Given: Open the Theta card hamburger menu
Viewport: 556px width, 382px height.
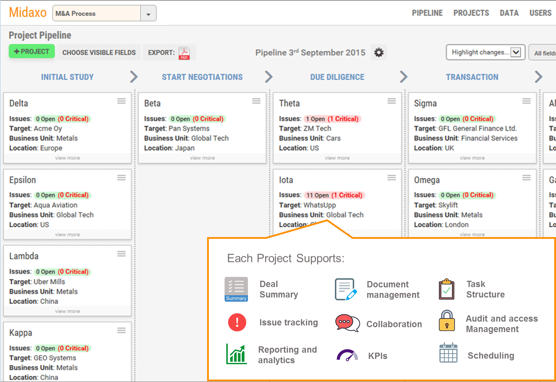Looking at the screenshot, I should pos(392,101).
